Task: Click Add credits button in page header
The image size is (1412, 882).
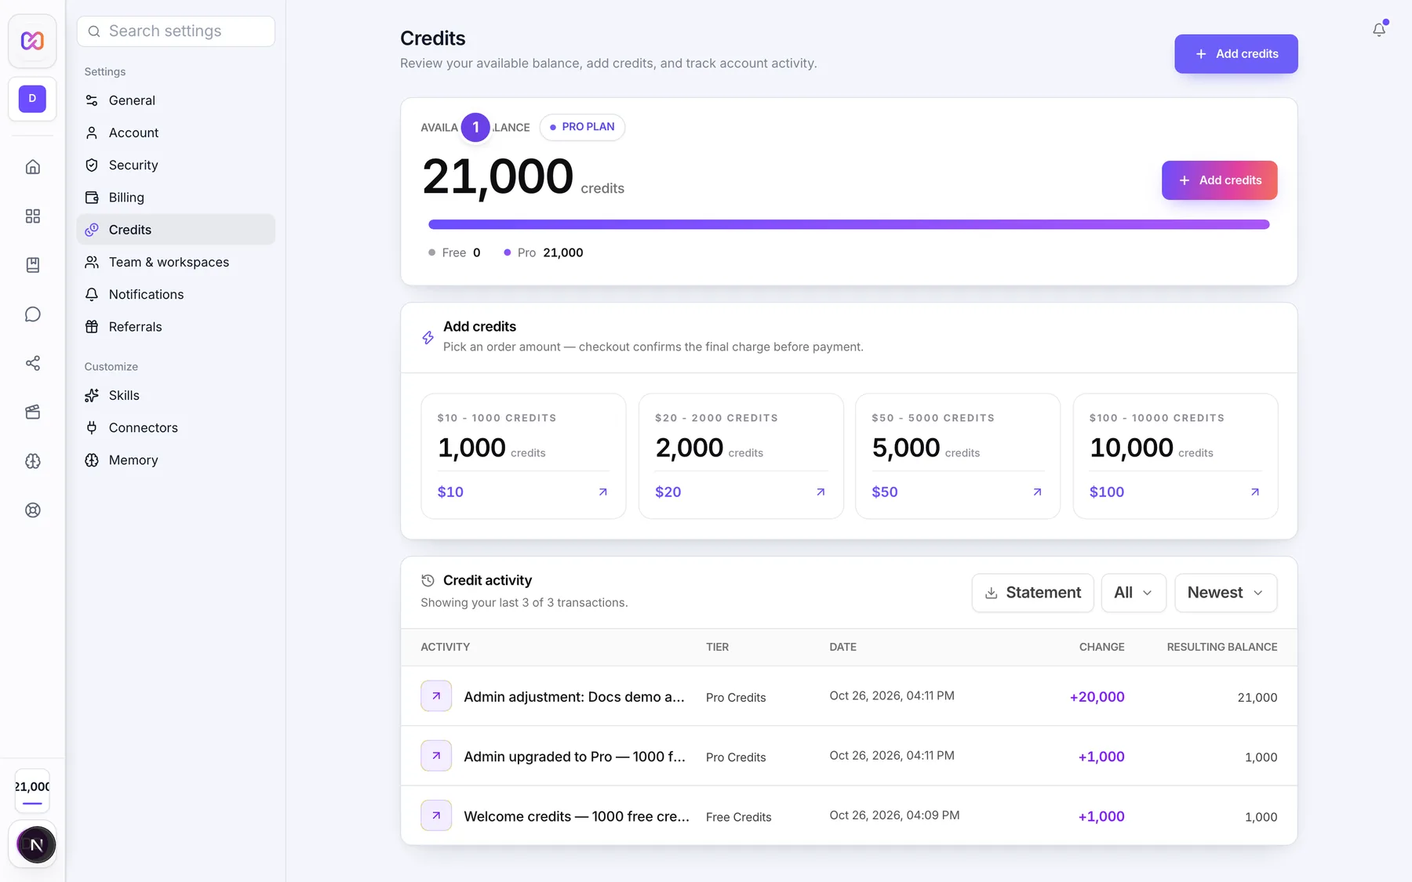Action: pos(1235,54)
